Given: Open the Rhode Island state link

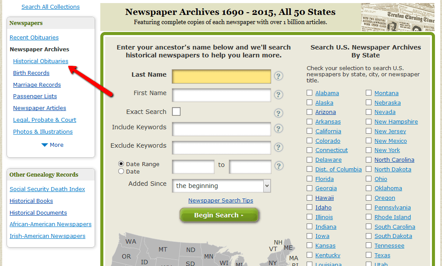Looking at the screenshot, I should point(392,217).
